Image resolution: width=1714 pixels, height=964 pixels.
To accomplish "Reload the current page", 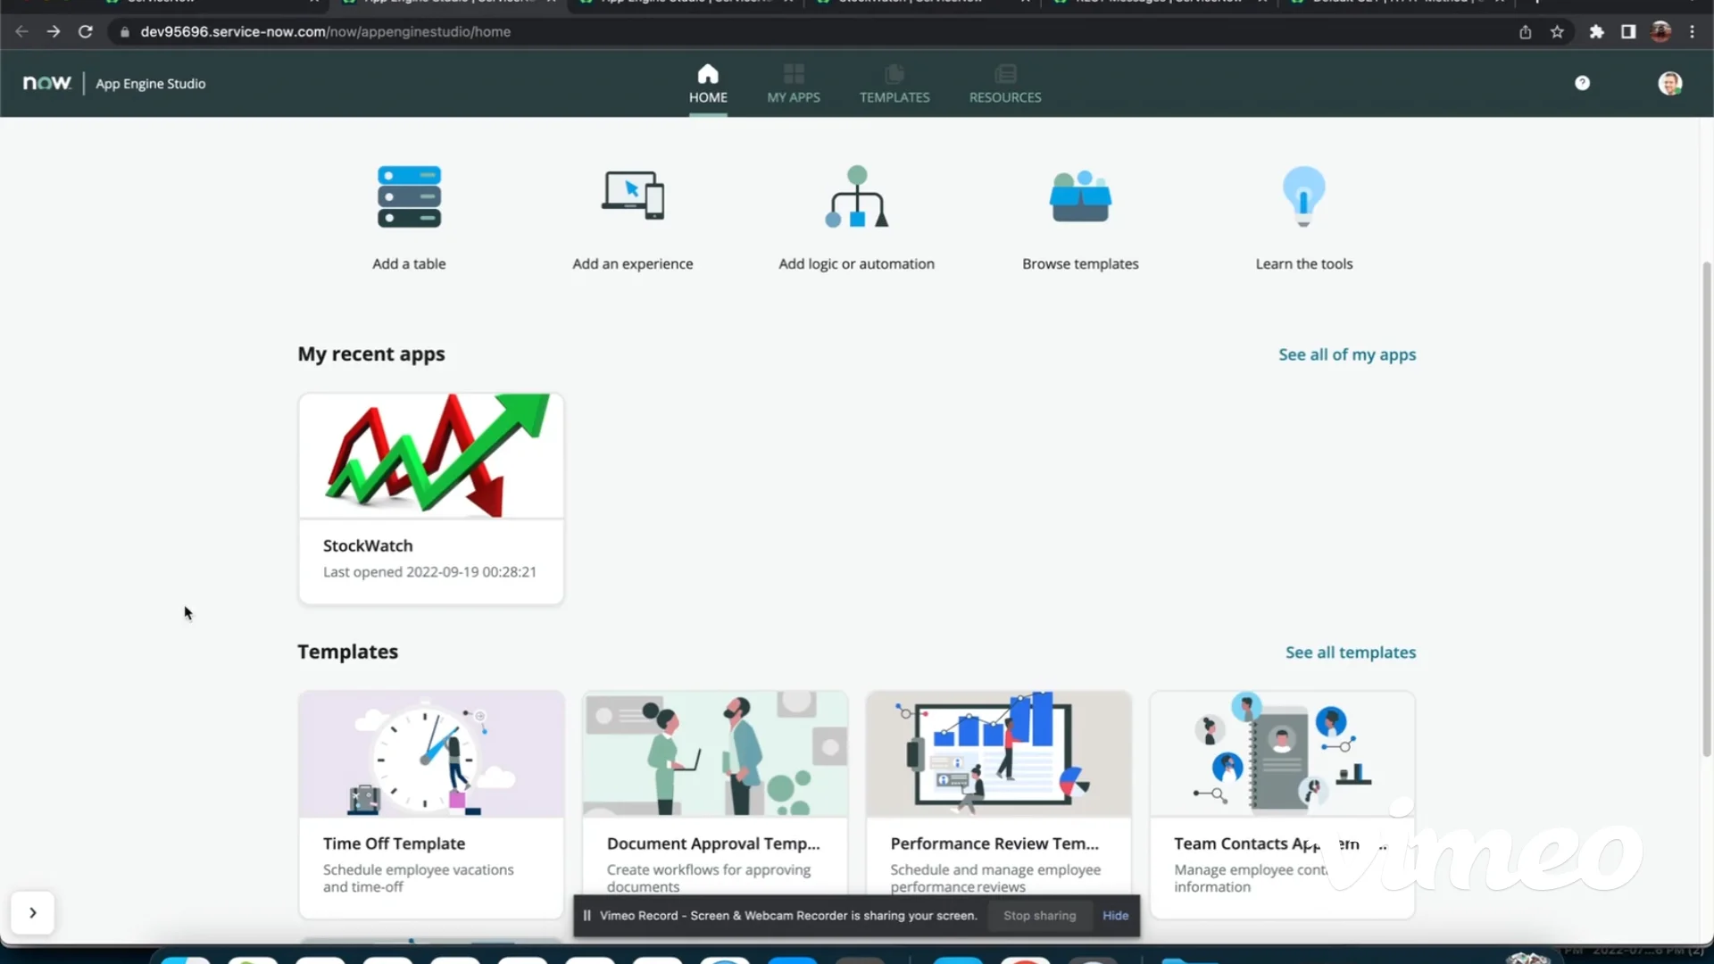I will (86, 31).
